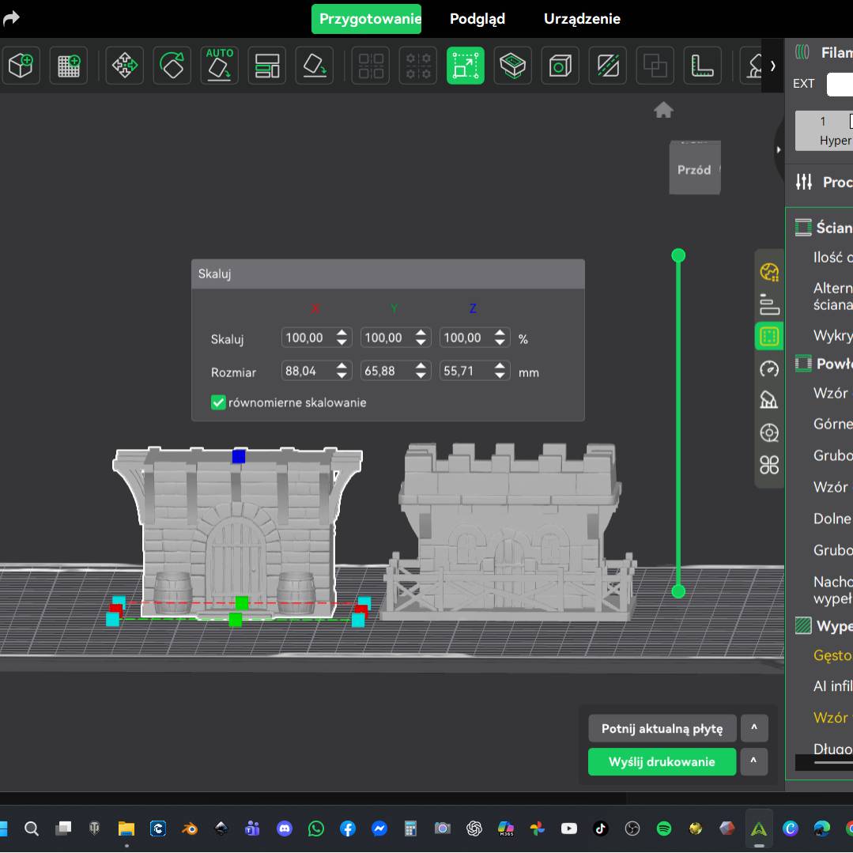
Task: Click the home view icon
Action: pos(663,111)
